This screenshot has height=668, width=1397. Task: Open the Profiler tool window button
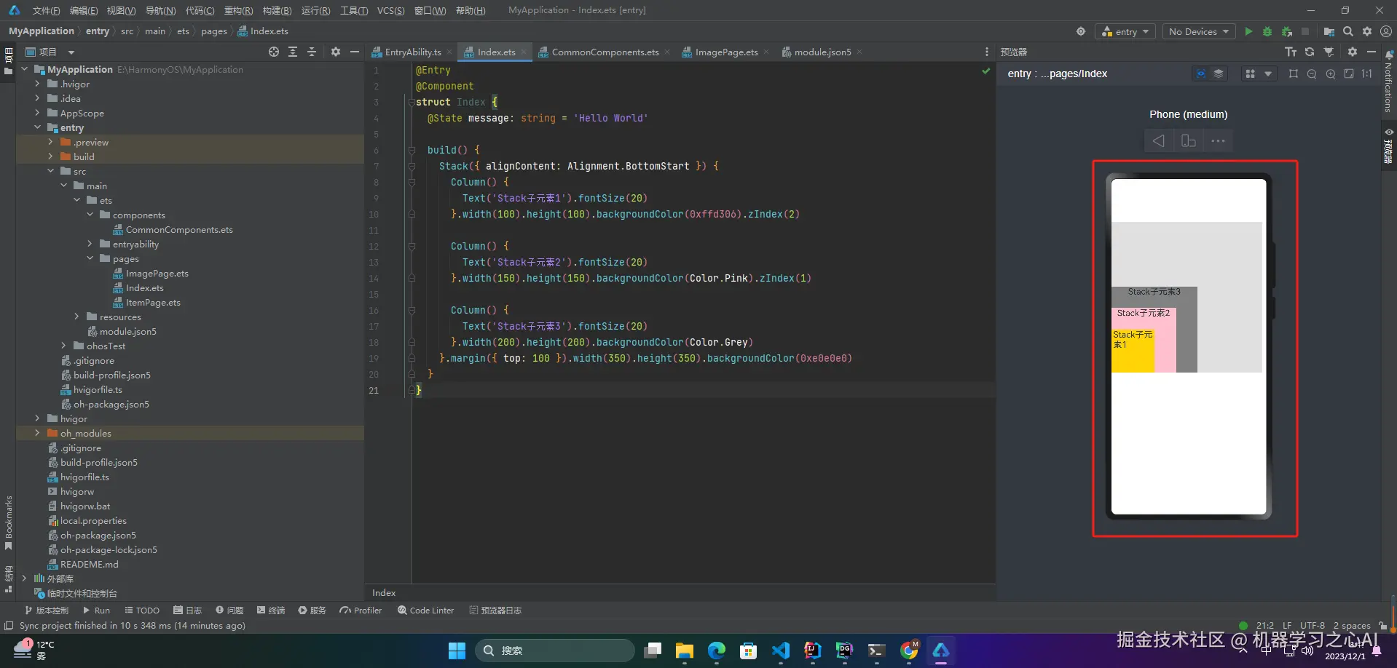361,611
